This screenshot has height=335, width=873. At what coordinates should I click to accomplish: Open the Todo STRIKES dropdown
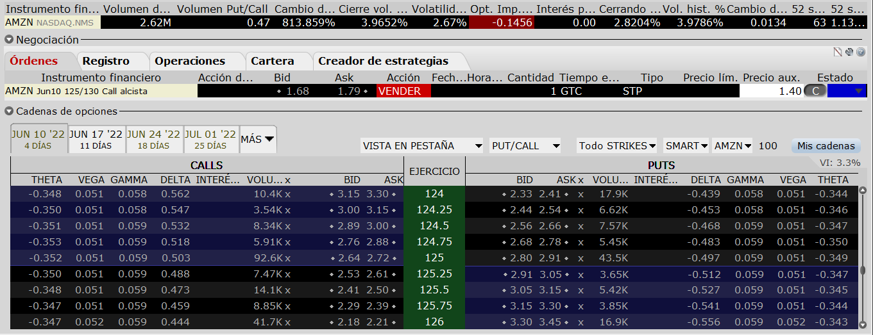(617, 146)
